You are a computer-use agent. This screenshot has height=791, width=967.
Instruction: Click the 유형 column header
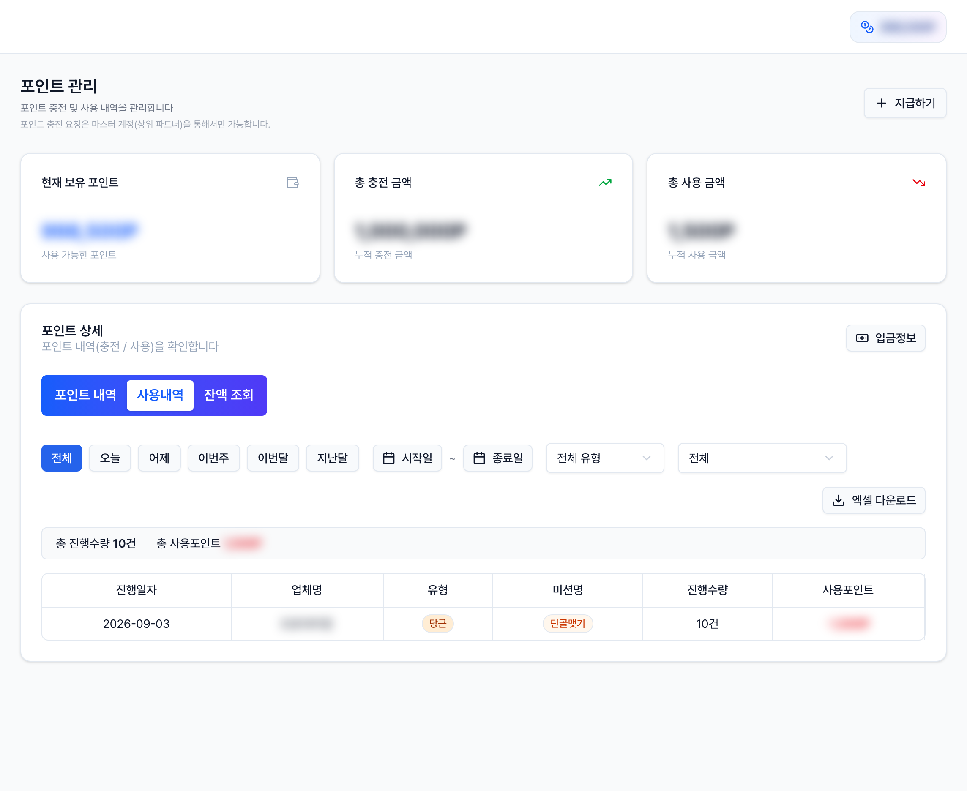click(x=437, y=590)
